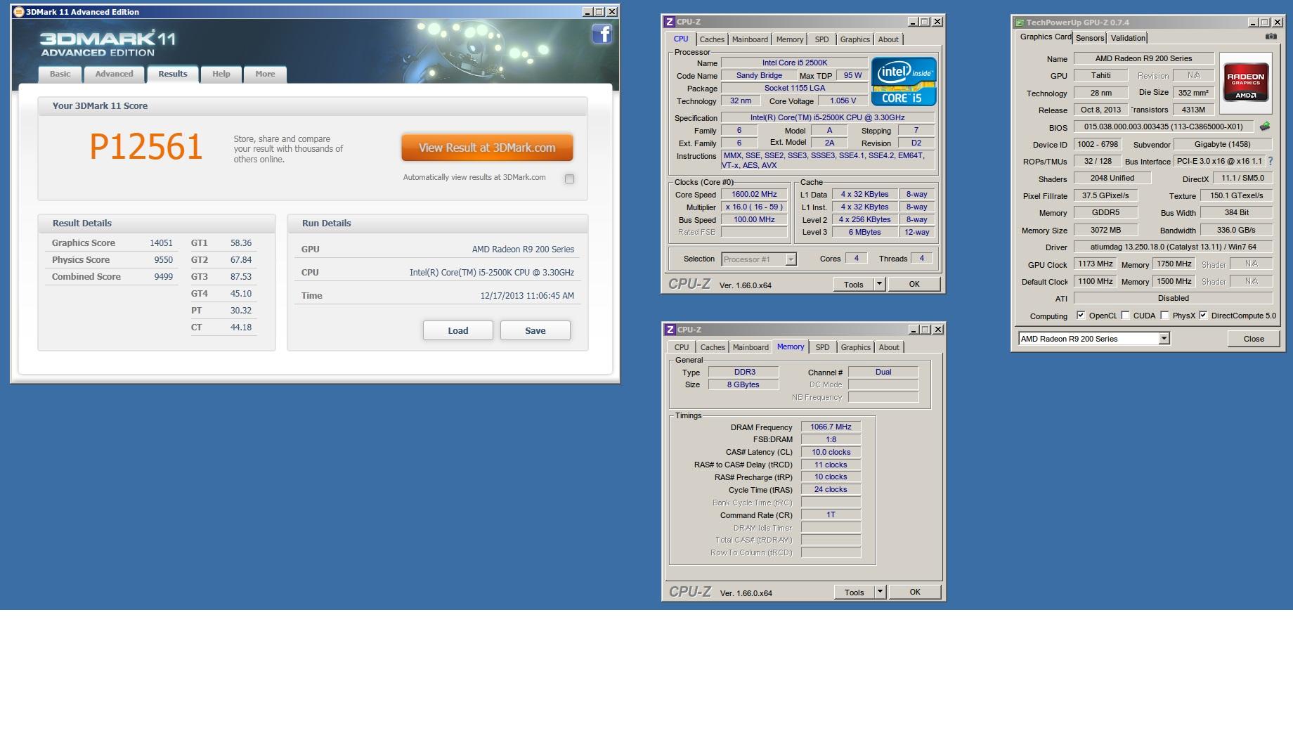Click the GPU-Z title bar icon
This screenshot has height=738, width=1293.
click(x=1020, y=22)
